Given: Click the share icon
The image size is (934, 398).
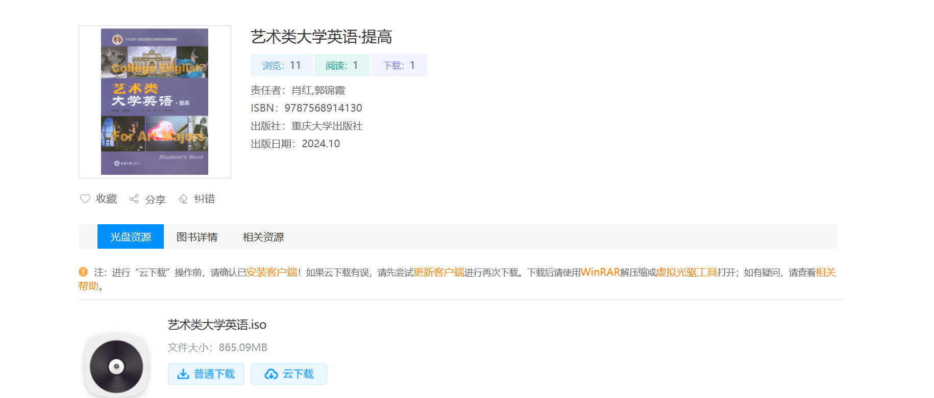Looking at the screenshot, I should 134,199.
